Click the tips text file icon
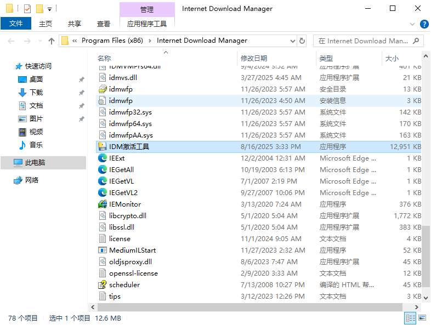431x325 pixels. [x=102, y=296]
